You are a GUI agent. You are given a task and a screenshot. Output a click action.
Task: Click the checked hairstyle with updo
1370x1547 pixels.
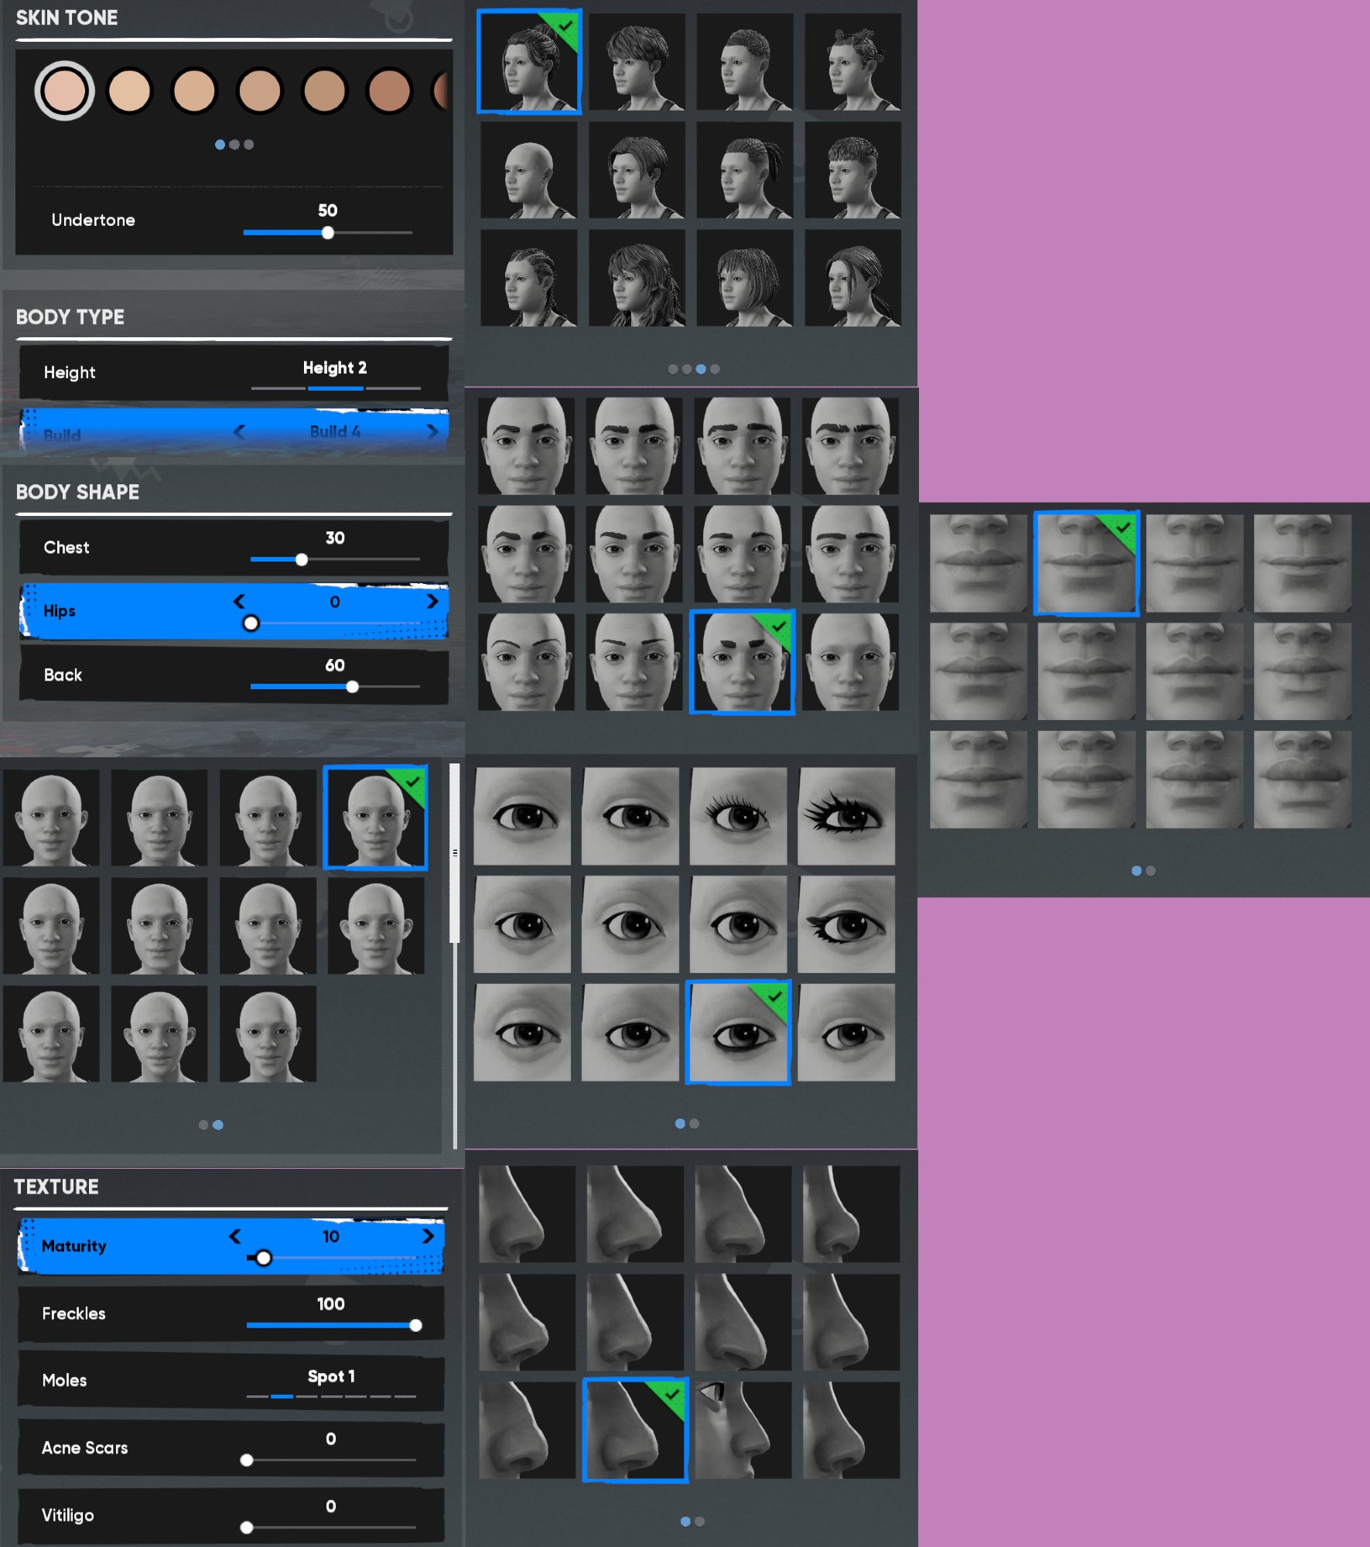click(x=528, y=62)
